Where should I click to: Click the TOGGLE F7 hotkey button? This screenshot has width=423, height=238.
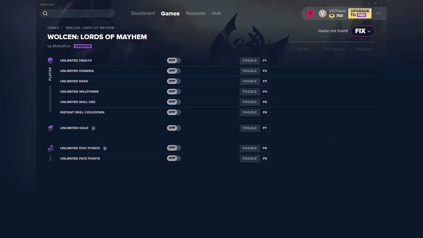255,128
